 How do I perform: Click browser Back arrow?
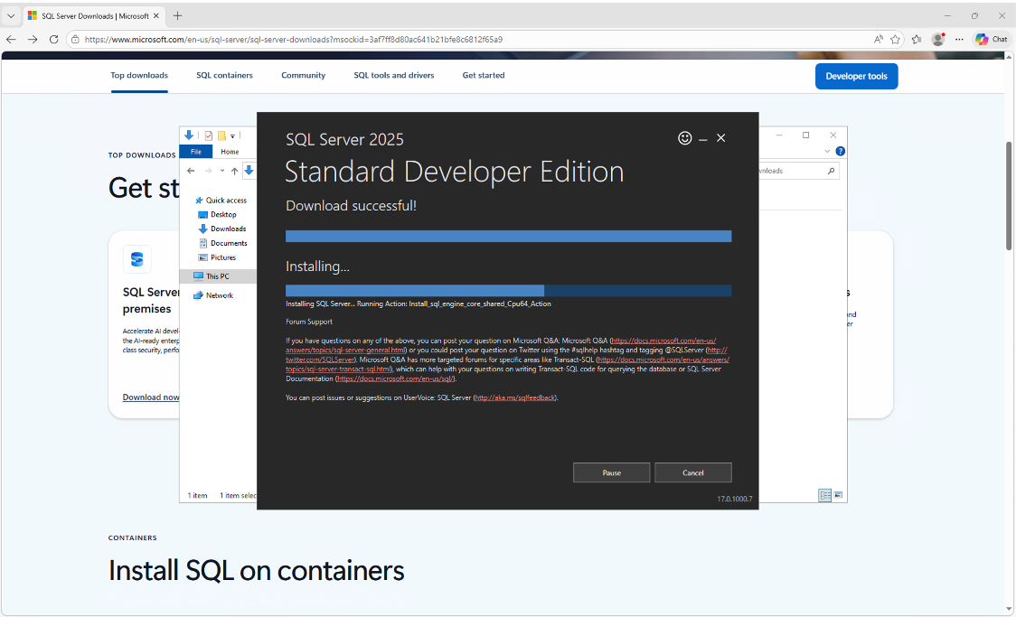click(x=11, y=40)
